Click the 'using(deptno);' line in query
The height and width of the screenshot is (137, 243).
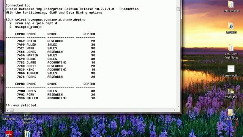point(28,27)
